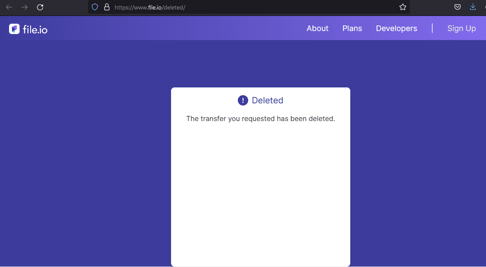Click the forward navigation arrow
486x267 pixels.
(x=24, y=7)
